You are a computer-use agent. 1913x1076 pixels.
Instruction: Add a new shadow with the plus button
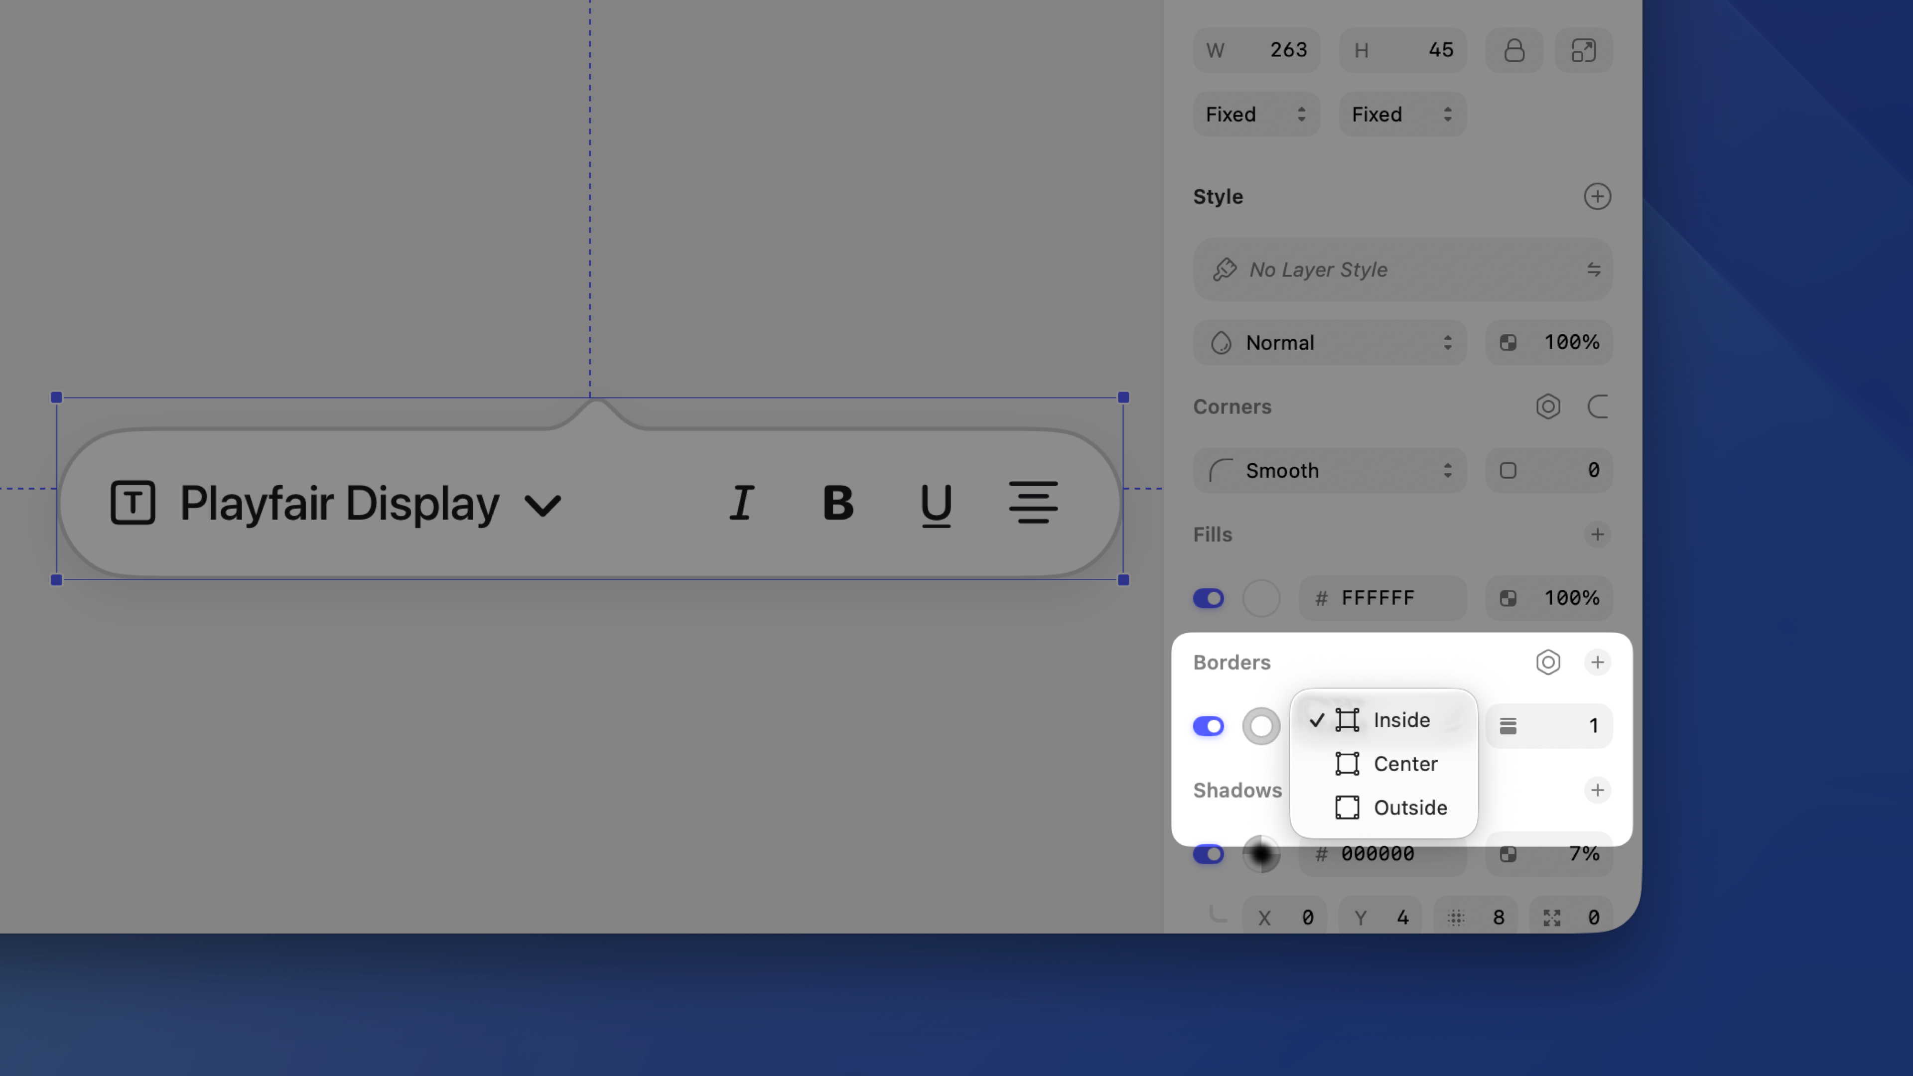(1597, 790)
